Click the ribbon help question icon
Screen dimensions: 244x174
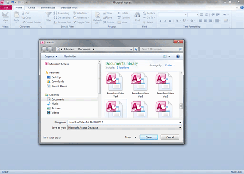point(242,7)
